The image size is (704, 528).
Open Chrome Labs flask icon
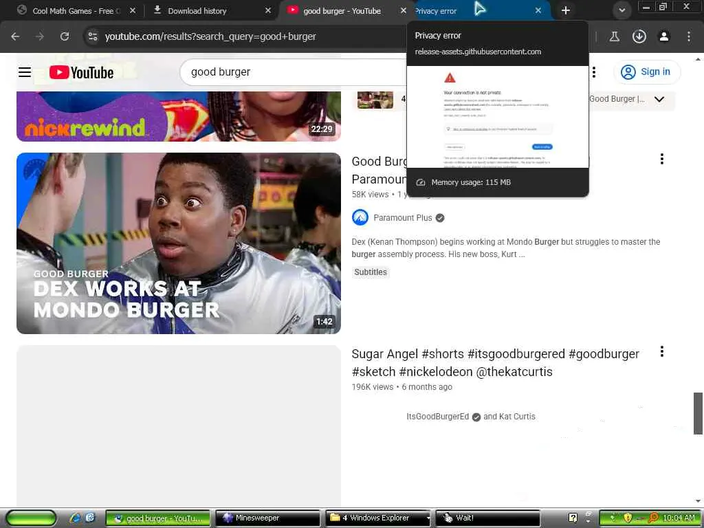click(x=614, y=36)
